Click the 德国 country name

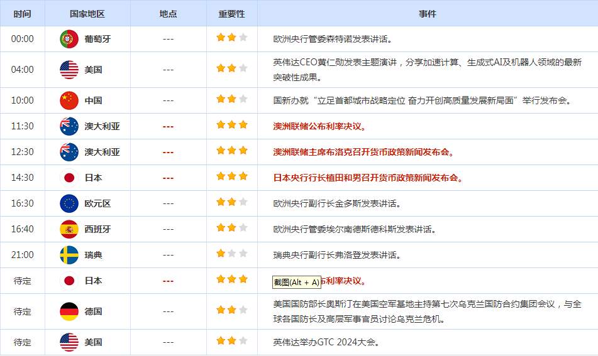tap(94, 311)
